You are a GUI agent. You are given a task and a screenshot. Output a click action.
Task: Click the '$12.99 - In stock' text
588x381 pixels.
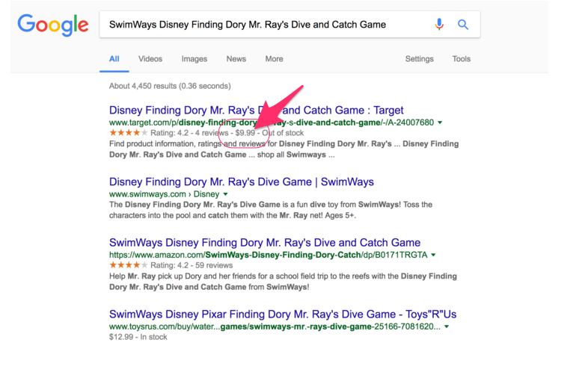tap(138, 337)
